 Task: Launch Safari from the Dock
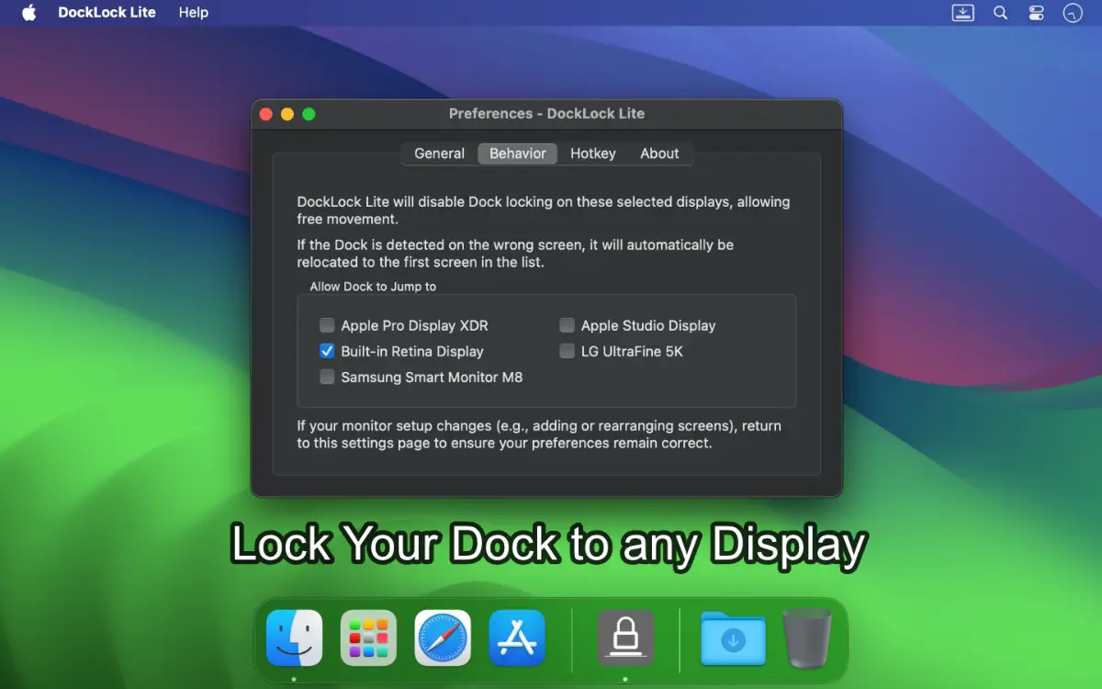point(443,638)
